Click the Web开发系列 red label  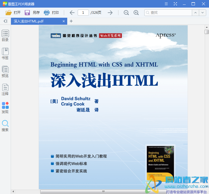click(110, 36)
